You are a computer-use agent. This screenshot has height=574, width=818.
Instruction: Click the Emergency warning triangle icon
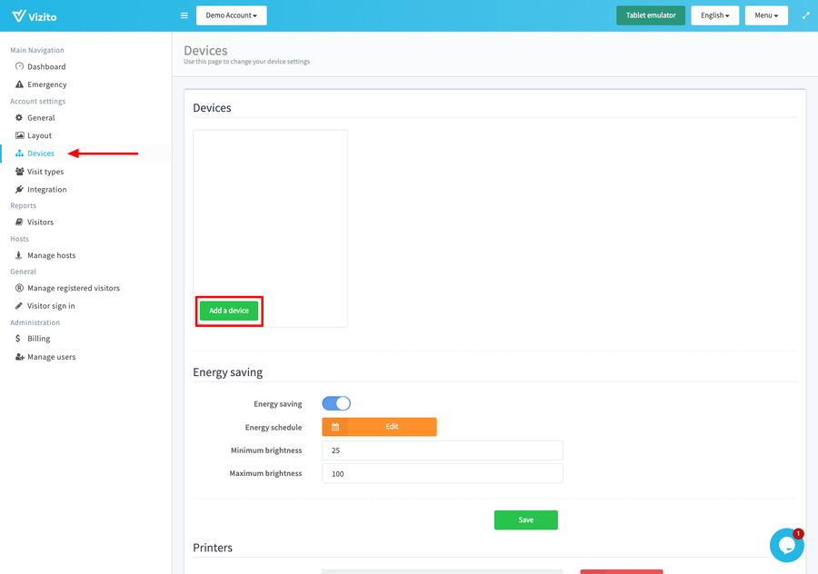tap(19, 84)
